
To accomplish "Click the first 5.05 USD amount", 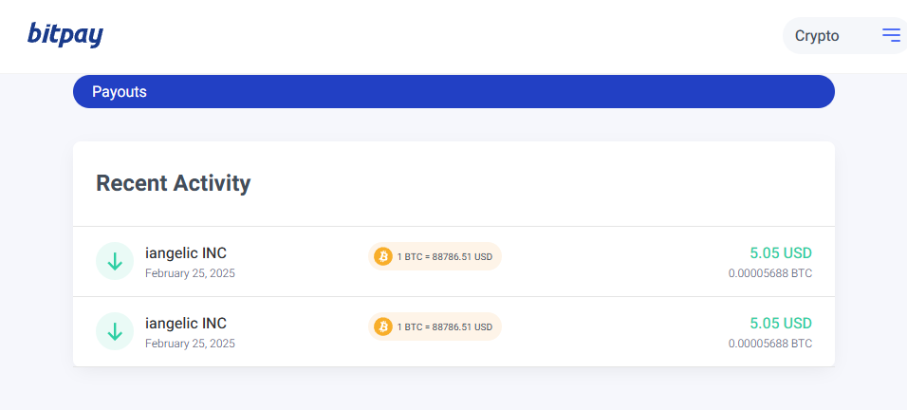I will (780, 253).
